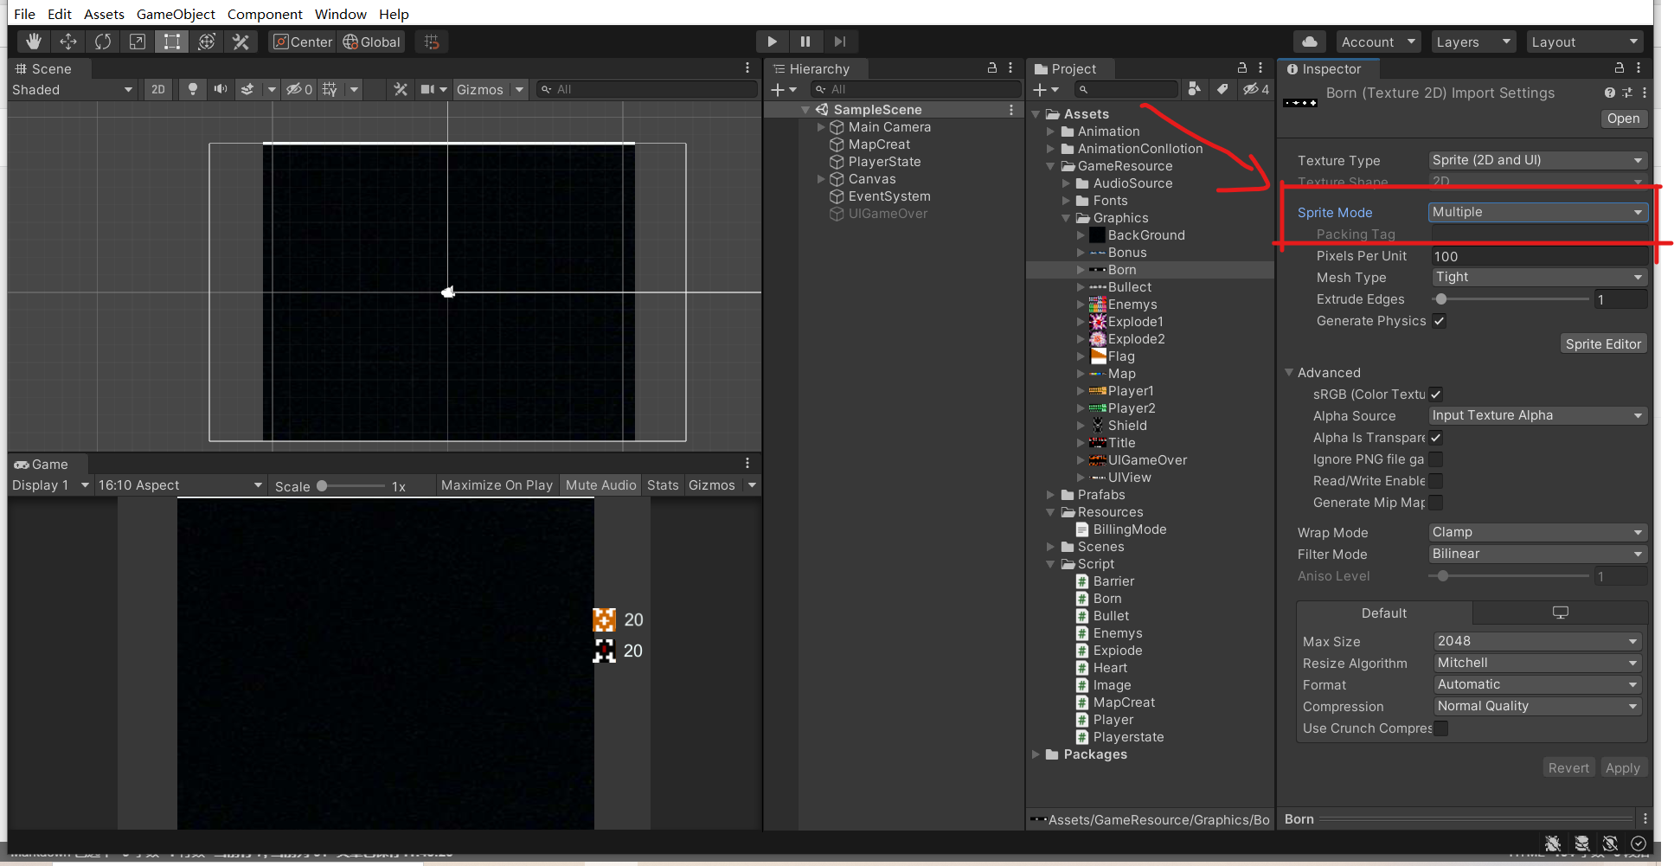Open the GameObject menu
Image resolution: width=1674 pixels, height=866 pixels.
[x=176, y=14]
